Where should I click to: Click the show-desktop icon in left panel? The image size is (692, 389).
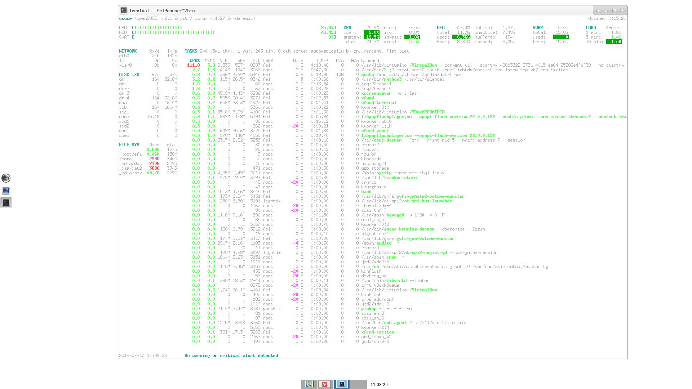(x=6, y=191)
